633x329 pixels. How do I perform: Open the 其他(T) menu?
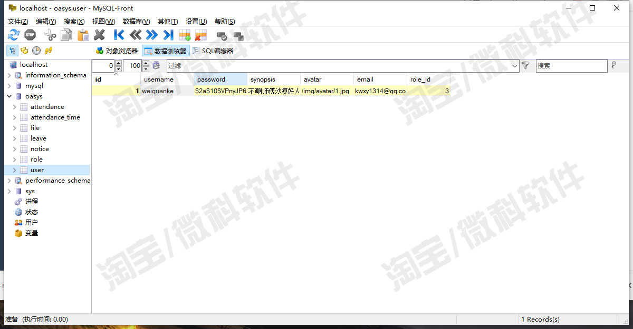168,22
